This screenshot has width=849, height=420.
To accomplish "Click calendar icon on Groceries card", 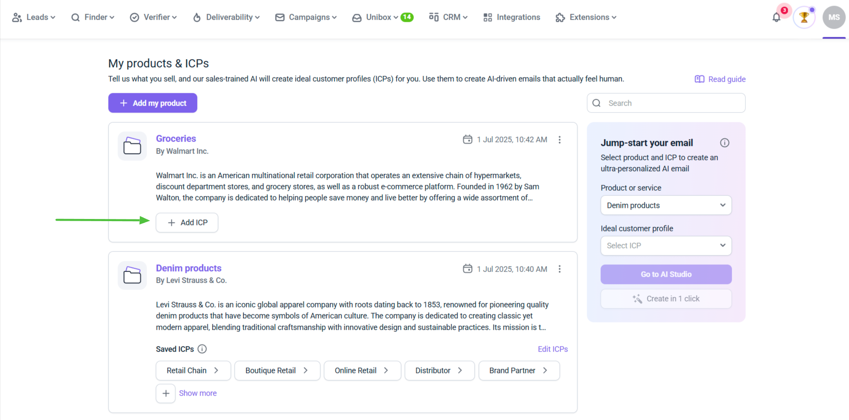I will 467,139.
